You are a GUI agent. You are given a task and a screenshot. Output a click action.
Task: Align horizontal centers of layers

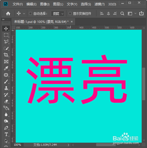[x=108, y=13]
